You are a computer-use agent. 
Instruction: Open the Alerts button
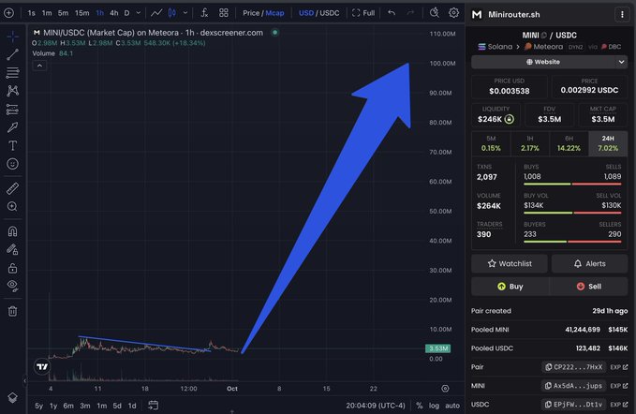[589, 263]
